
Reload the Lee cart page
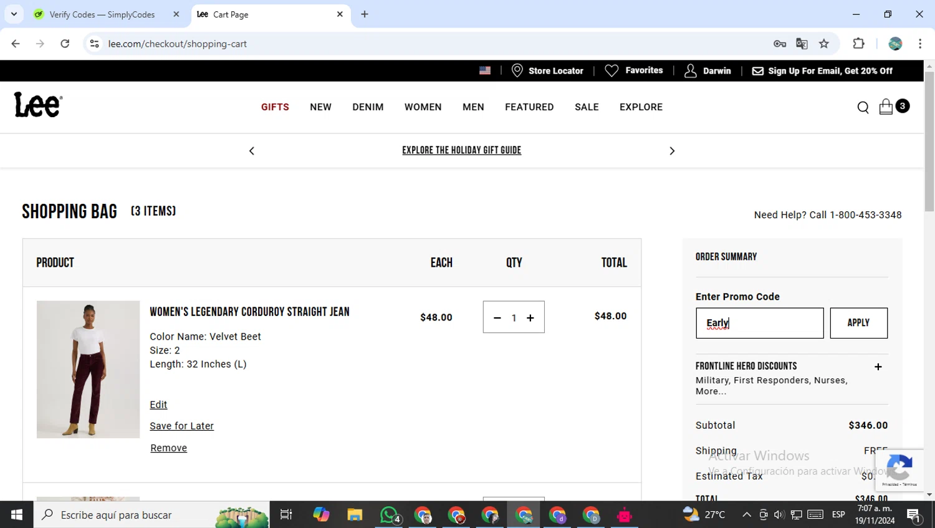(x=65, y=44)
